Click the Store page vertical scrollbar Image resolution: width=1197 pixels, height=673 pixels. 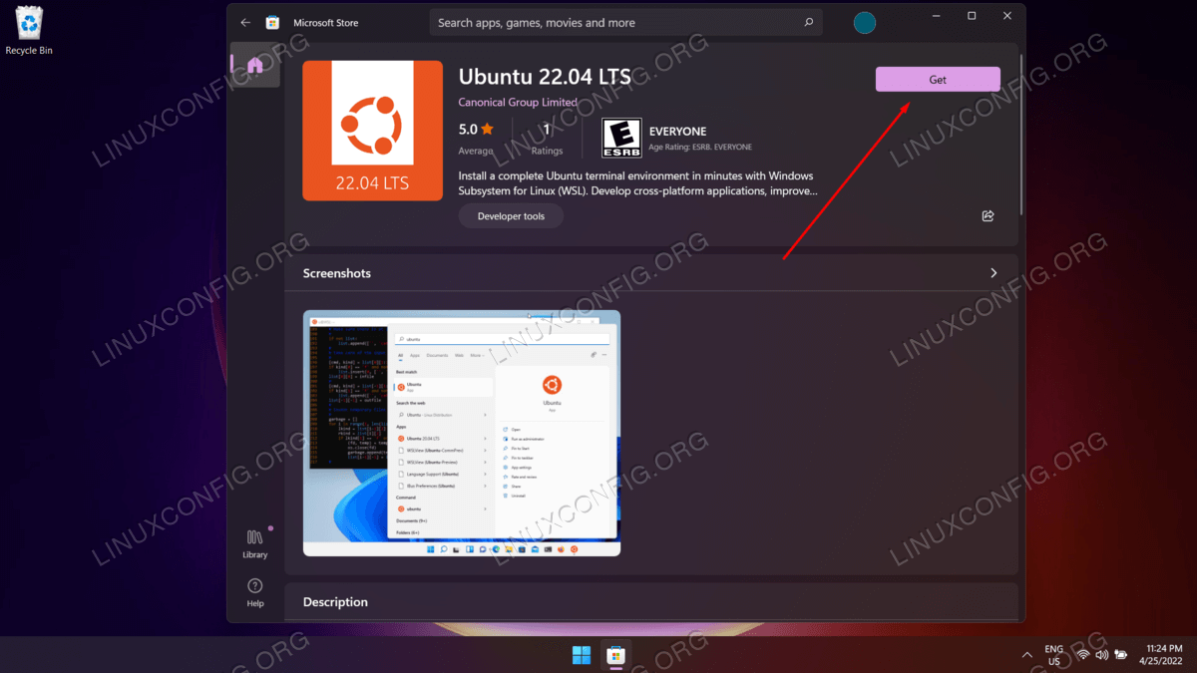point(1020,135)
